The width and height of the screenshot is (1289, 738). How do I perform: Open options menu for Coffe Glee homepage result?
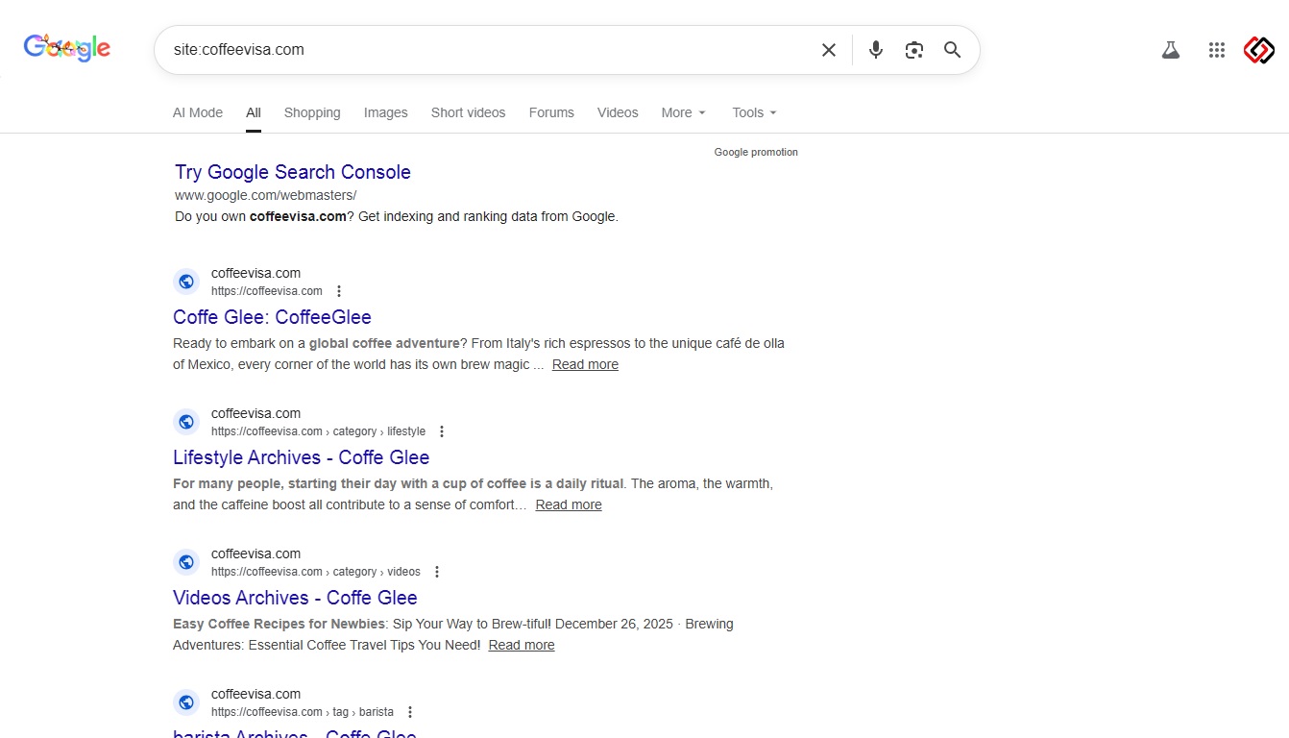tap(338, 291)
